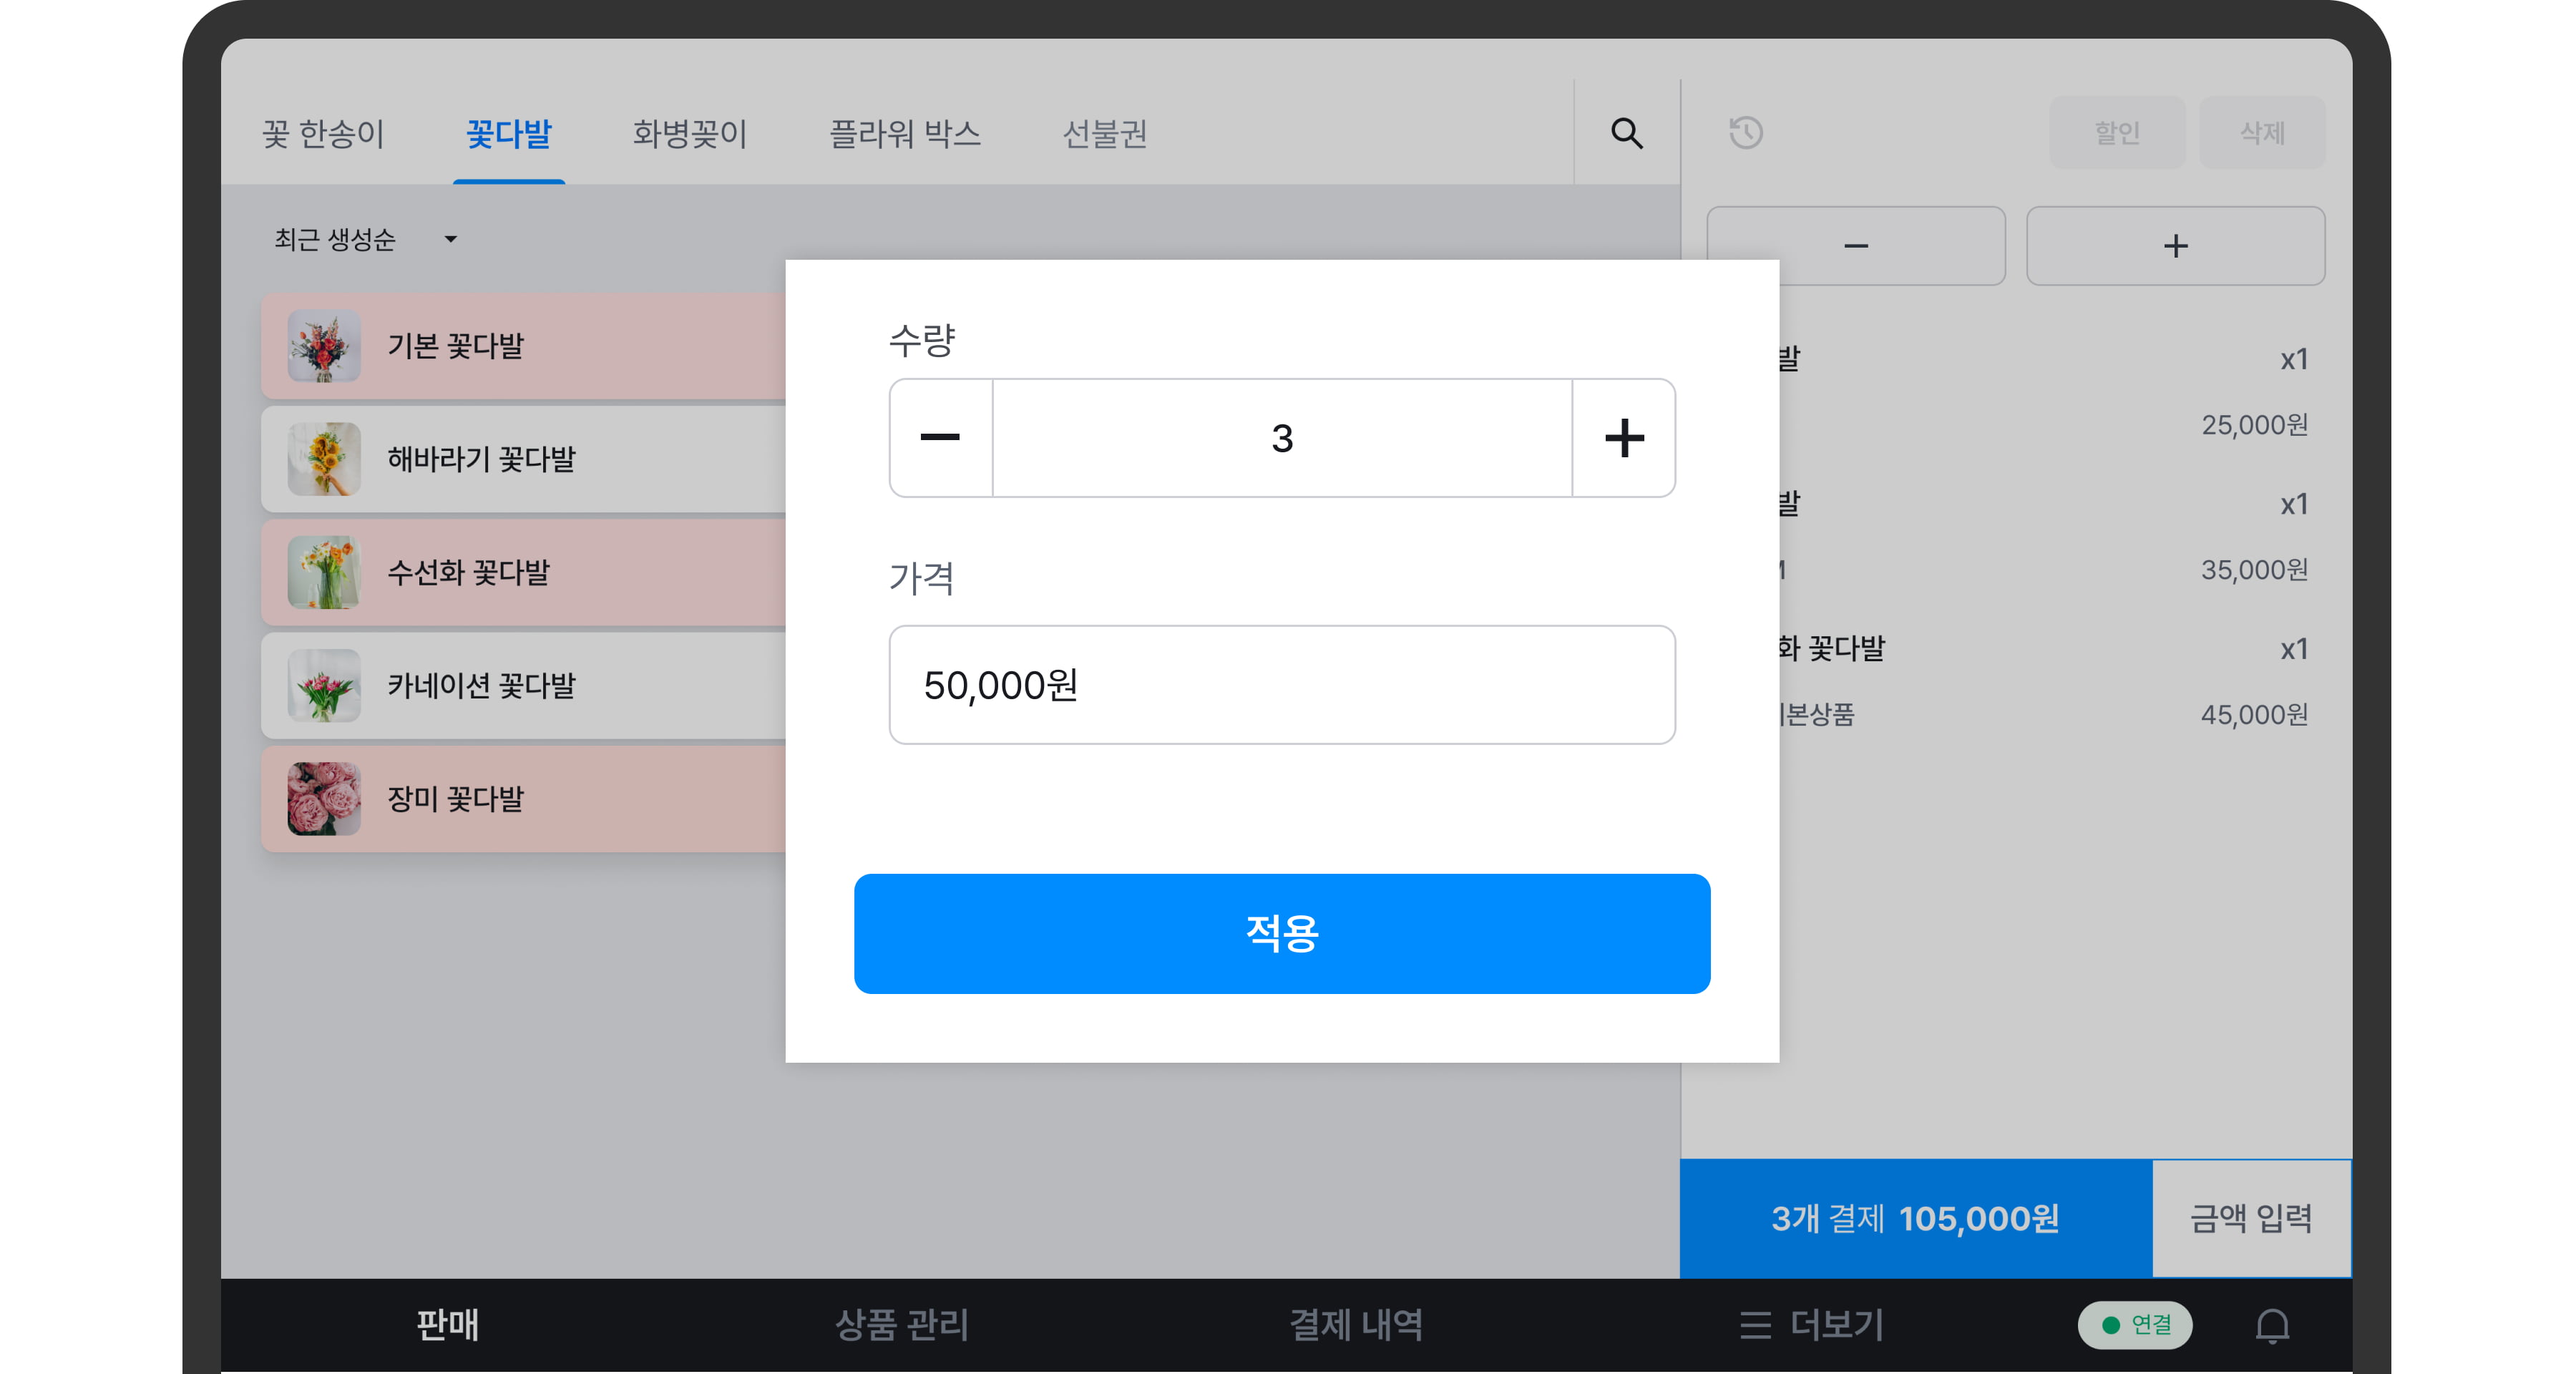
Task: Click the quantity value field showing 3
Action: point(1282,438)
